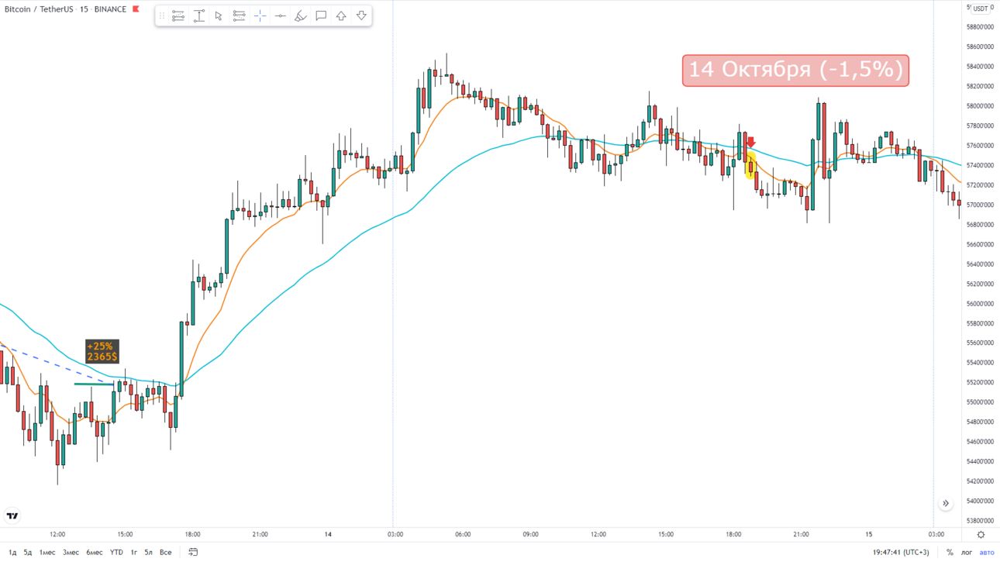The image size is (1000, 562).
Task: Select the +25% 2365$ orange label
Action: [x=102, y=351]
